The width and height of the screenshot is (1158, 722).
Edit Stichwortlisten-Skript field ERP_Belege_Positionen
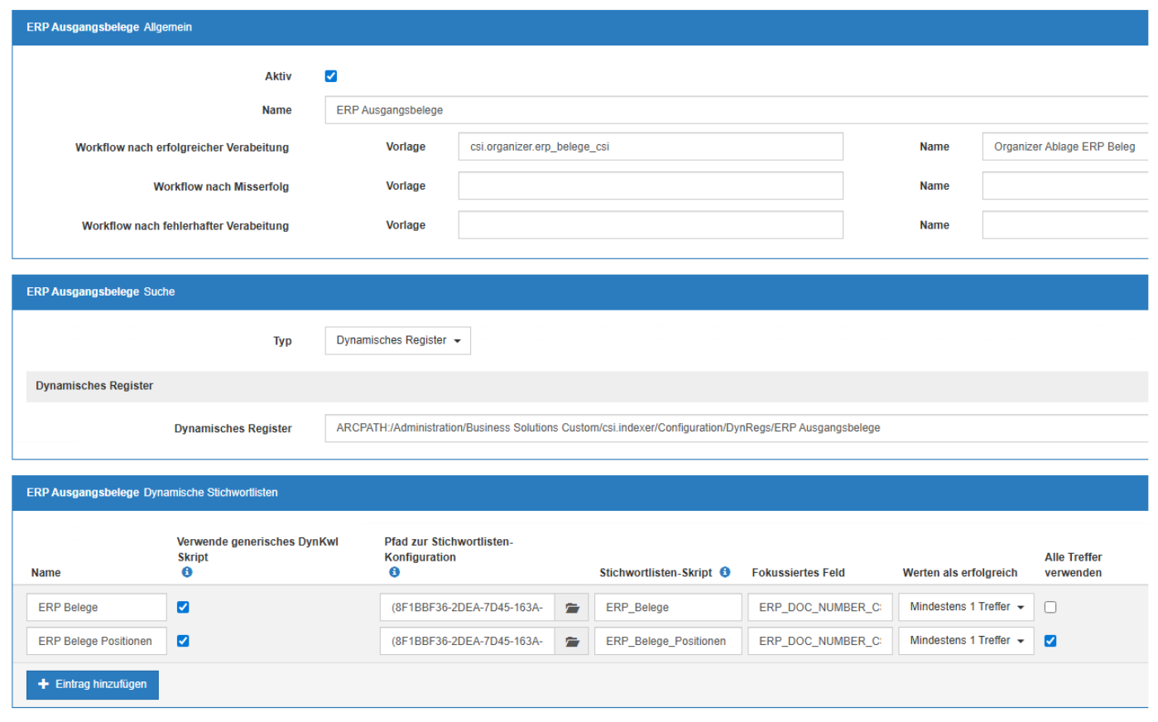click(x=668, y=642)
